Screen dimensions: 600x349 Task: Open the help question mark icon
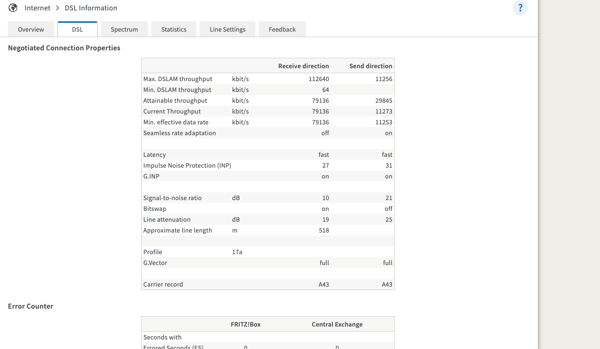pyautogui.click(x=520, y=8)
